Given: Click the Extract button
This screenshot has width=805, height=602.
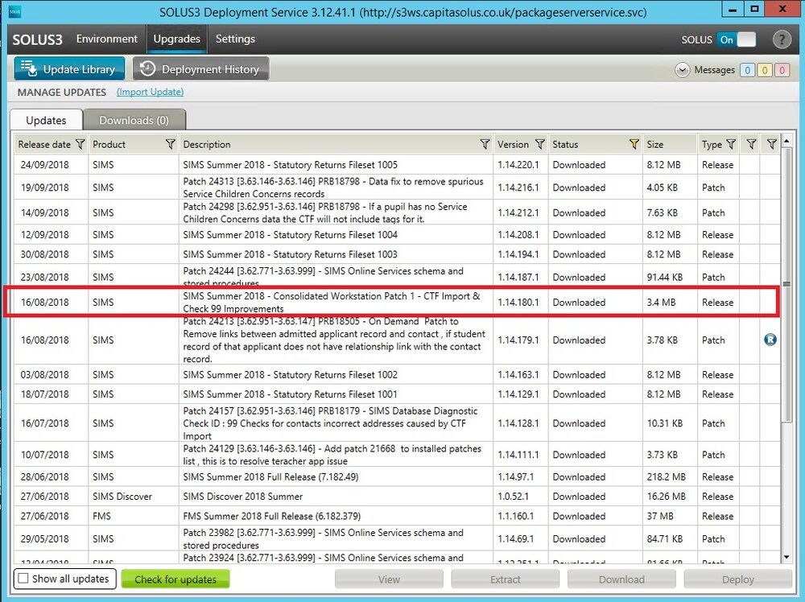Looking at the screenshot, I should pos(506,579).
